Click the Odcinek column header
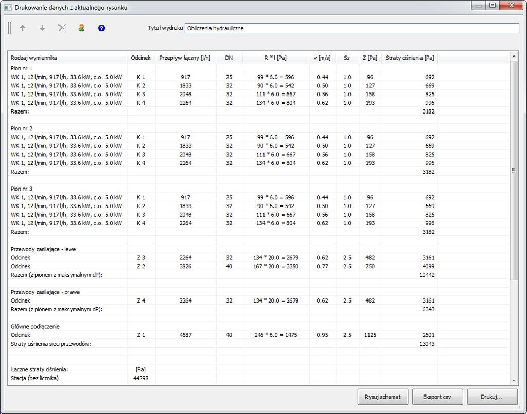Viewport: 527px width, 414px height. [141, 58]
